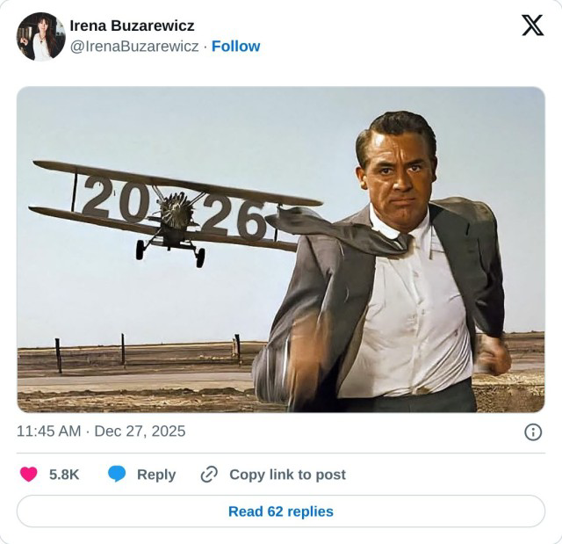The image size is (562, 544).
Task: Open Irena Buzarewicz's profile avatar
Action: [x=40, y=36]
